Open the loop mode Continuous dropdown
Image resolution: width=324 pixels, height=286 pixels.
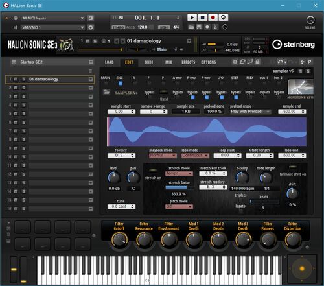point(195,156)
